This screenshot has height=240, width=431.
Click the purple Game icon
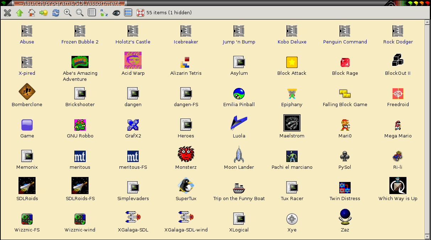point(27,125)
